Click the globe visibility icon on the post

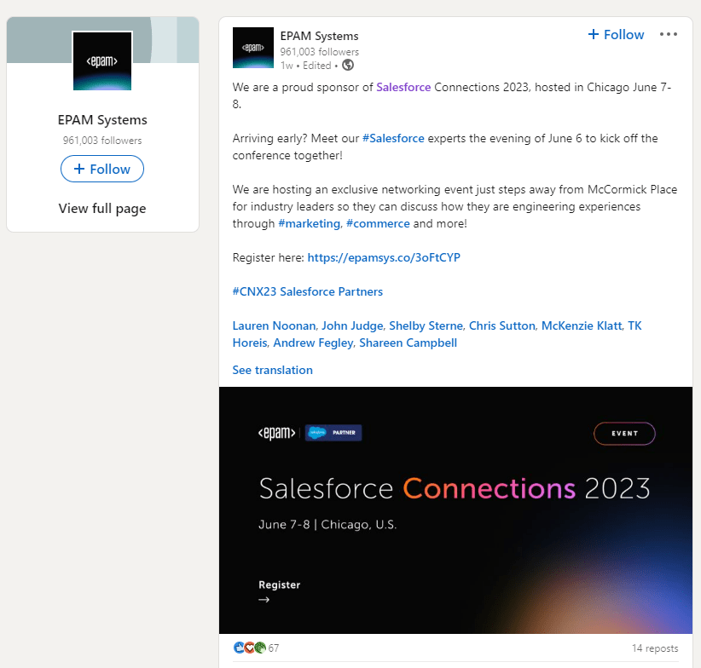pyautogui.click(x=348, y=66)
